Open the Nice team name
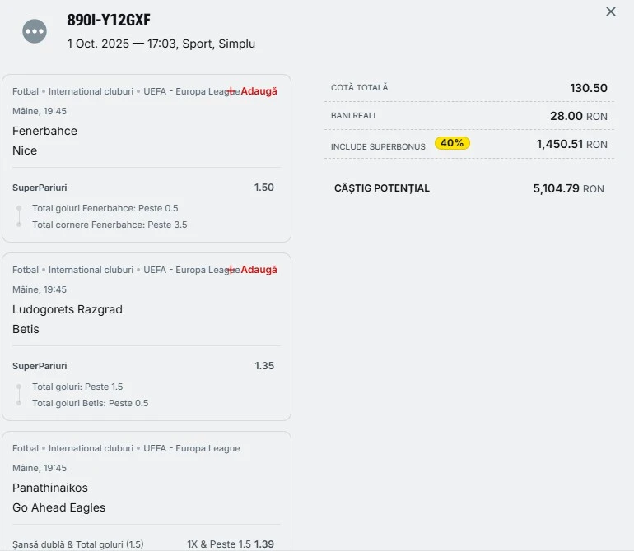 tap(25, 150)
